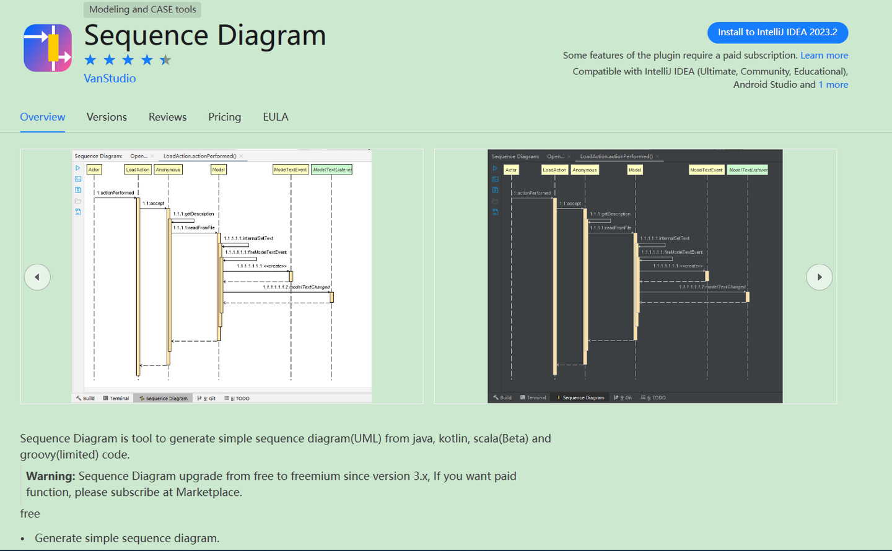The height and width of the screenshot is (551, 892).
Task: Switch to the Reviews tab
Action: pos(167,117)
